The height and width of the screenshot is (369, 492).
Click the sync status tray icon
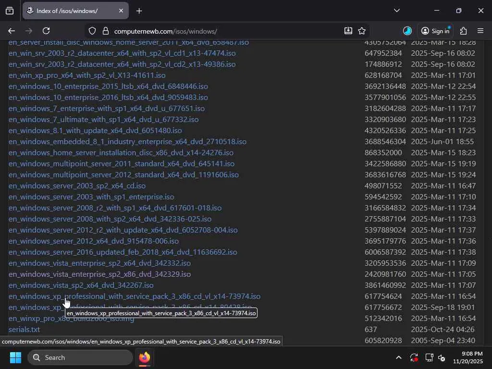pos(414,357)
